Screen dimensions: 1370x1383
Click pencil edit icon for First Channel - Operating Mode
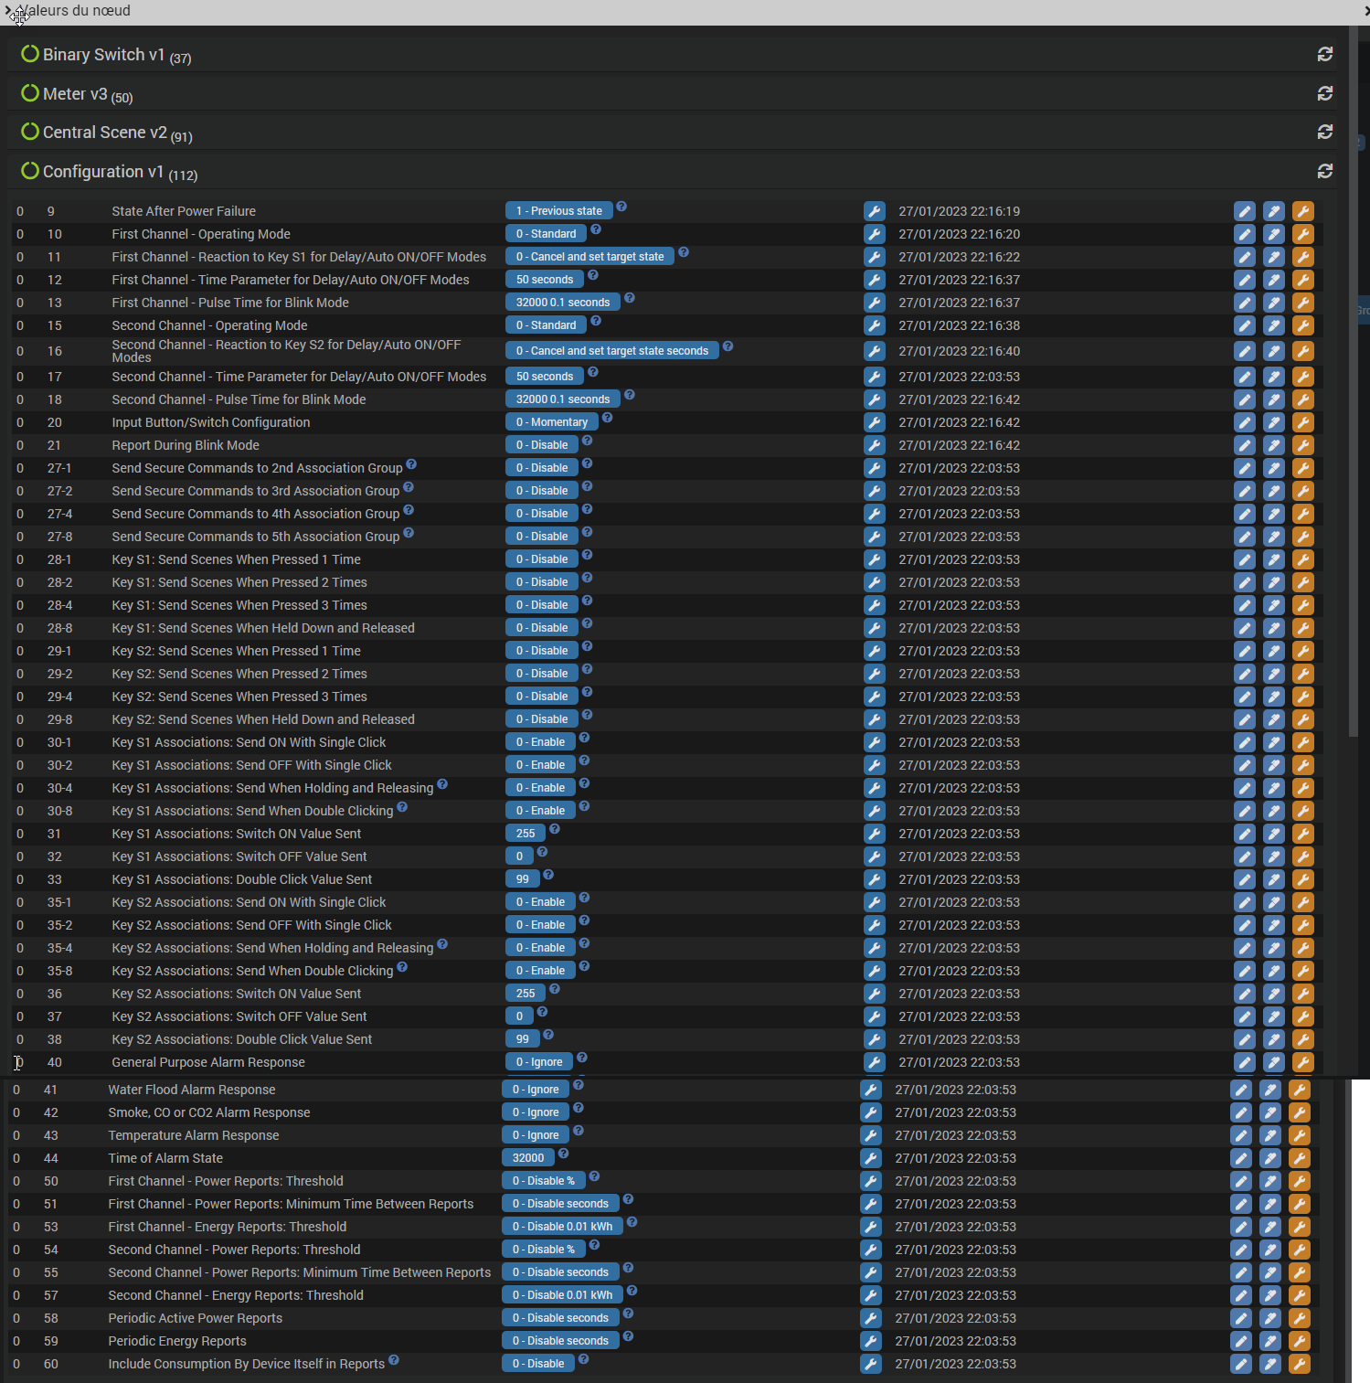click(1244, 234)
